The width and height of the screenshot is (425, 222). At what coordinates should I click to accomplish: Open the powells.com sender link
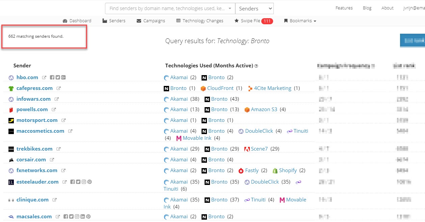pyautogui.click(x=32, y=109)
